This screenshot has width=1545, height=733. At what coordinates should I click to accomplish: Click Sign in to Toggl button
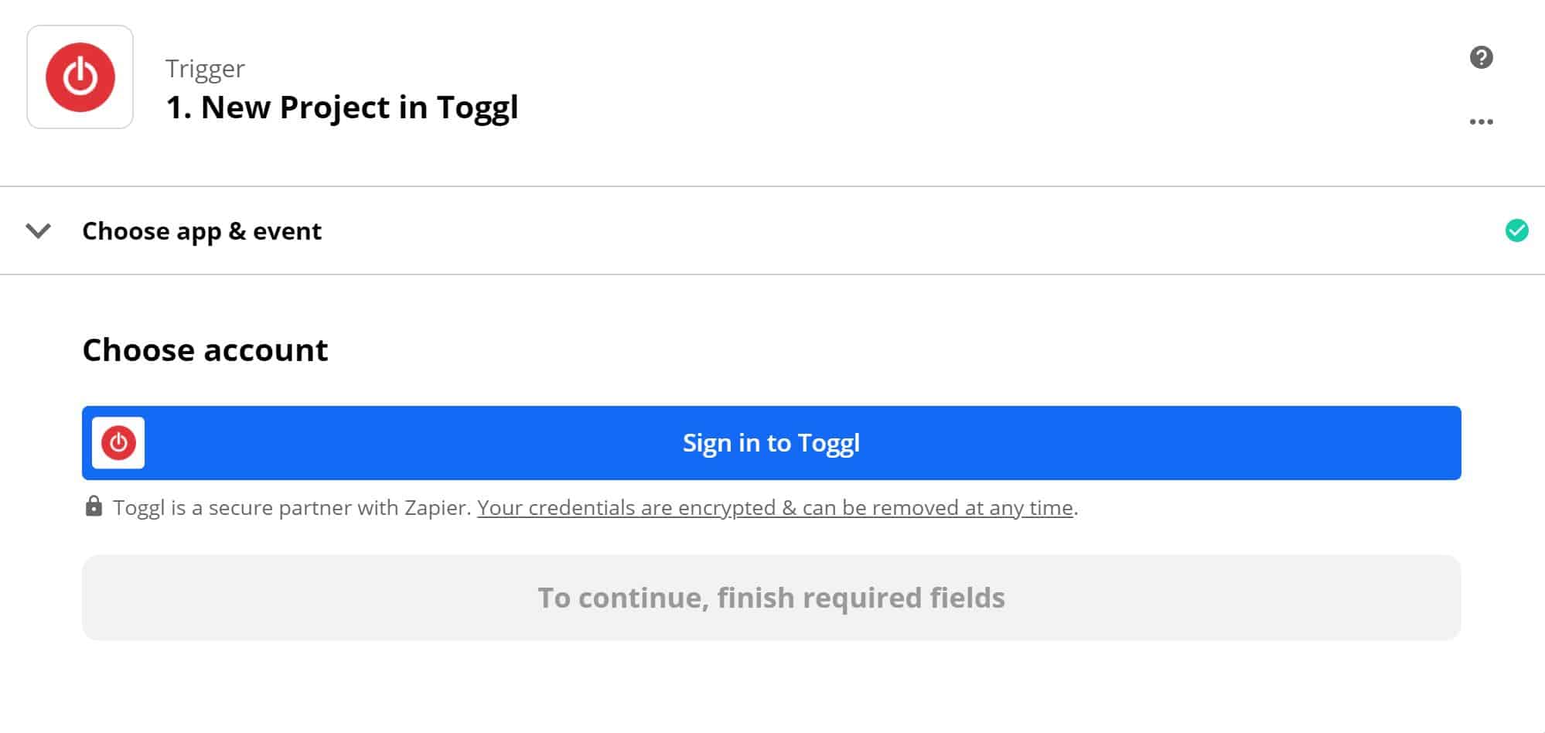pyautogui.click(x=771, y=443)
